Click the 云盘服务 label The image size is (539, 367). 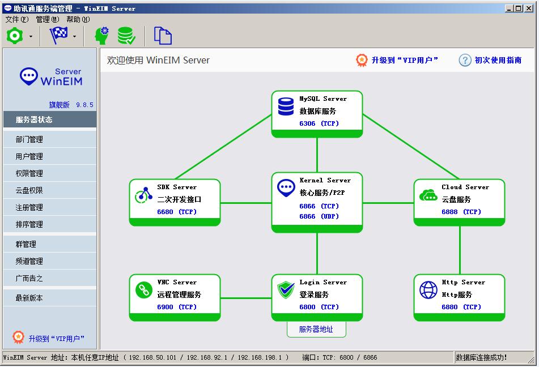[456, 200]
